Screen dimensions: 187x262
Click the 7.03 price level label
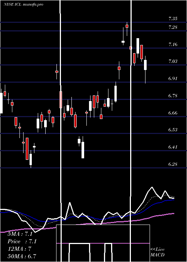pyautogui.click(x=173, y=61)
